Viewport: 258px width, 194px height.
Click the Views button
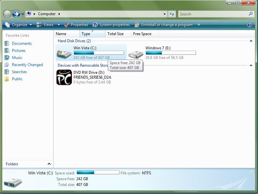(45, 25)
